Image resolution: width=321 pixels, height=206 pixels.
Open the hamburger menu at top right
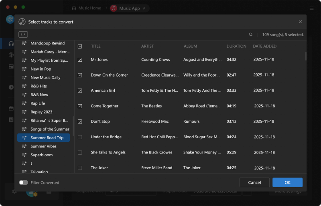312,8
